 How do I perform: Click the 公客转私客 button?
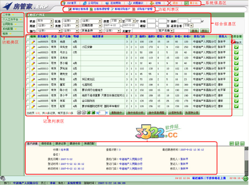pyautogui.click(x=175, y=113)
